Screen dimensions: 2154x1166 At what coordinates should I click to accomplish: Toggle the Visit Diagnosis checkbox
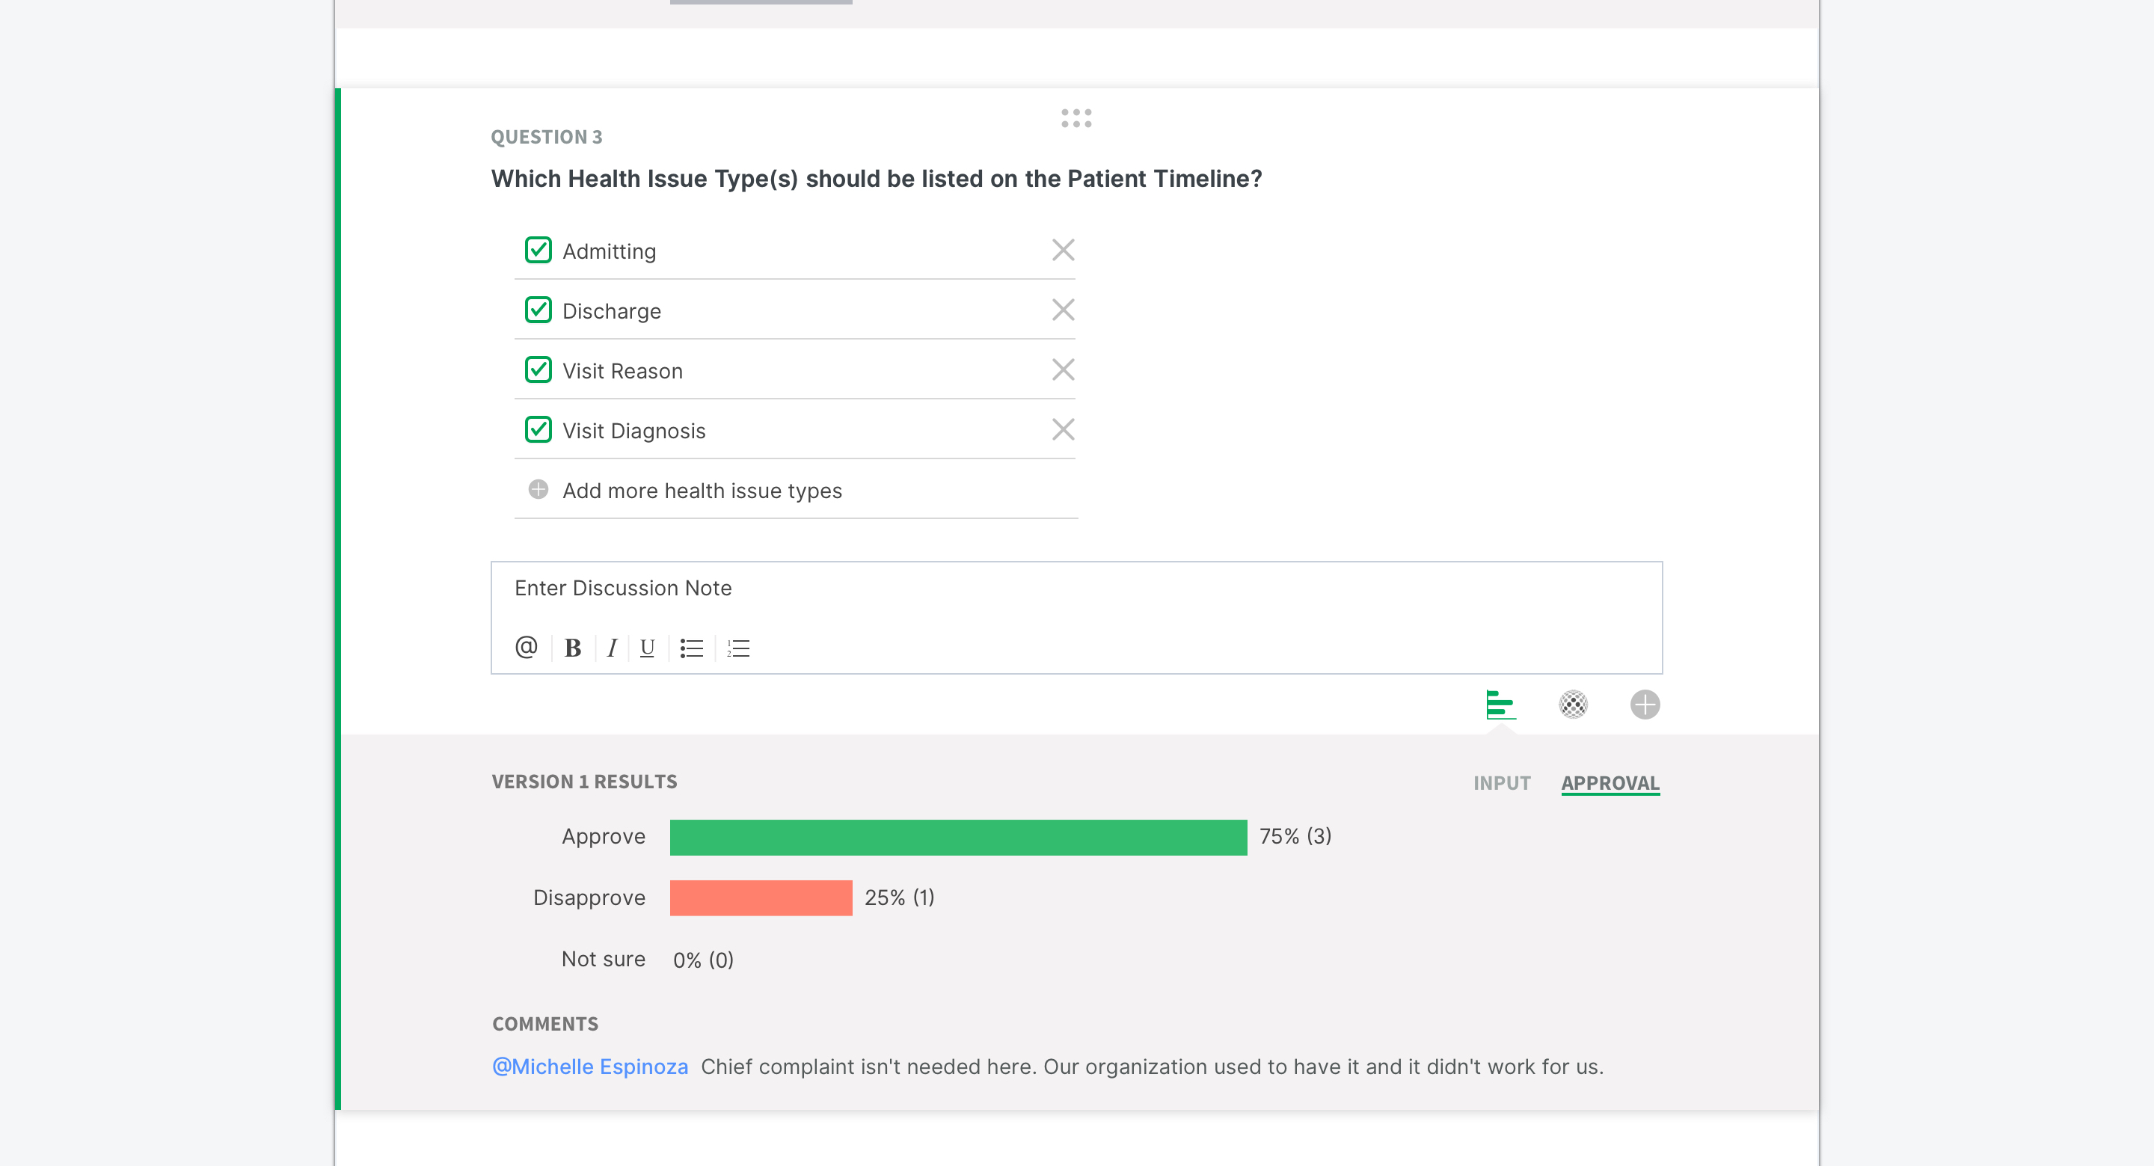538,429
